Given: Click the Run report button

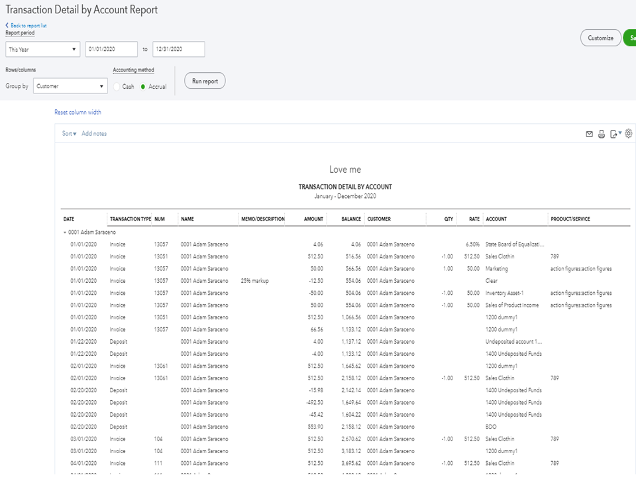Looking at the screenshot, I should pos(205,81).
